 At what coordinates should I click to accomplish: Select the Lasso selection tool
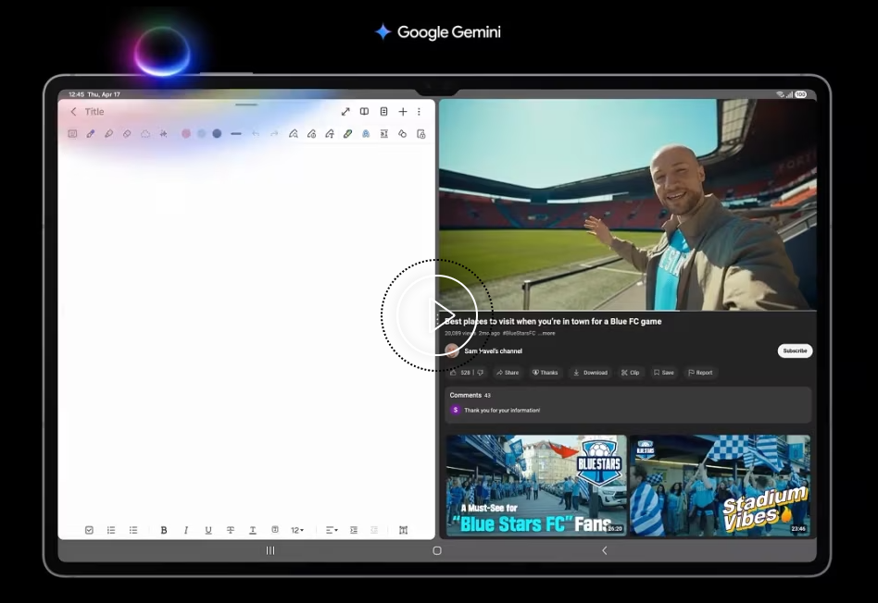tap(145, 134)
